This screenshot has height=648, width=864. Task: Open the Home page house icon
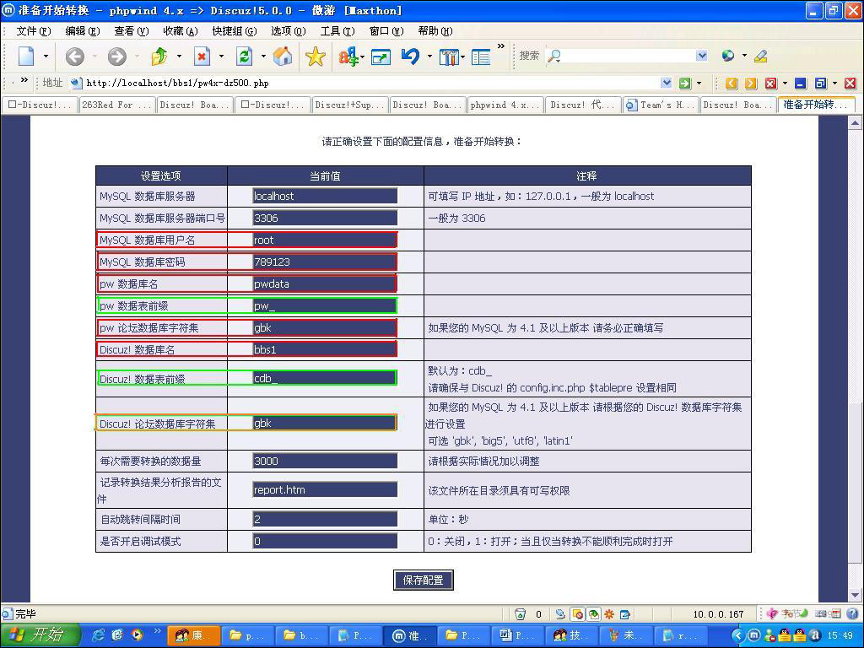click(283, 56)
